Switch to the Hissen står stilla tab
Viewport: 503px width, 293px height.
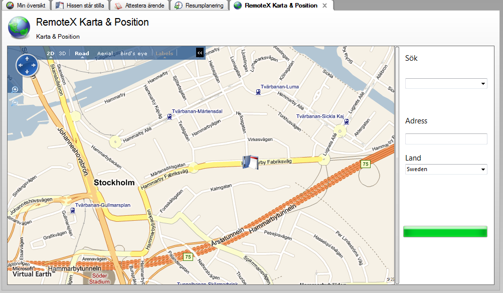[x=80, y=6]
